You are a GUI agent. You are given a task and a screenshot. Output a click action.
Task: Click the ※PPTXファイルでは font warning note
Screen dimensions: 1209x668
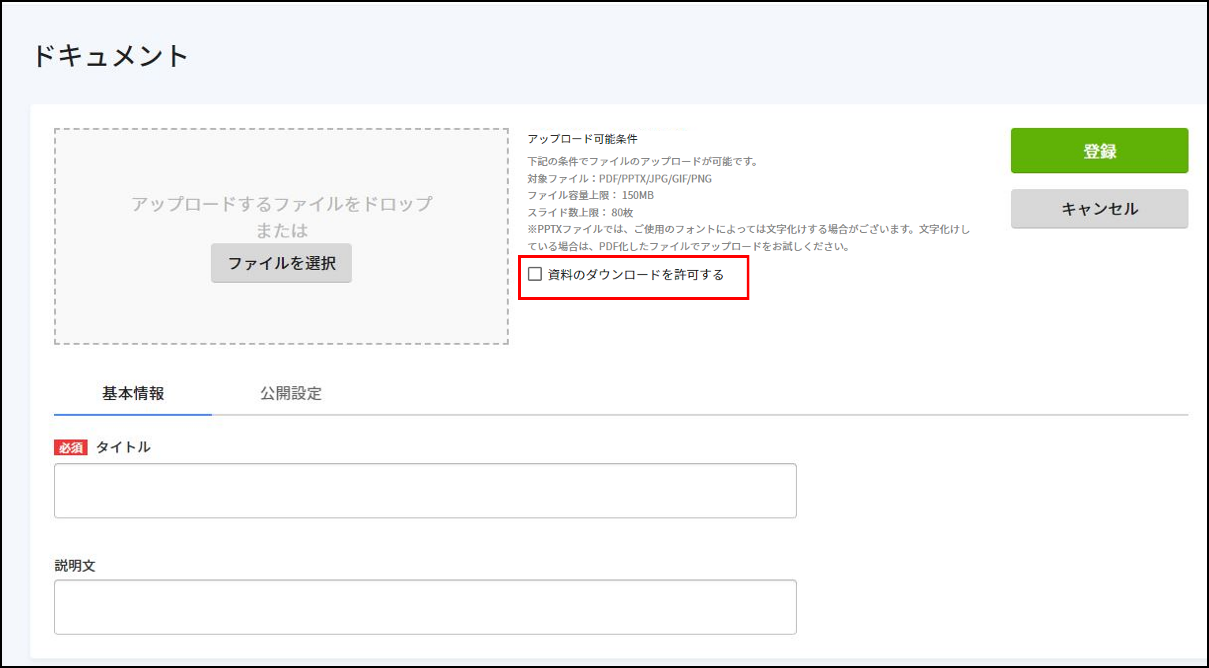749,238
